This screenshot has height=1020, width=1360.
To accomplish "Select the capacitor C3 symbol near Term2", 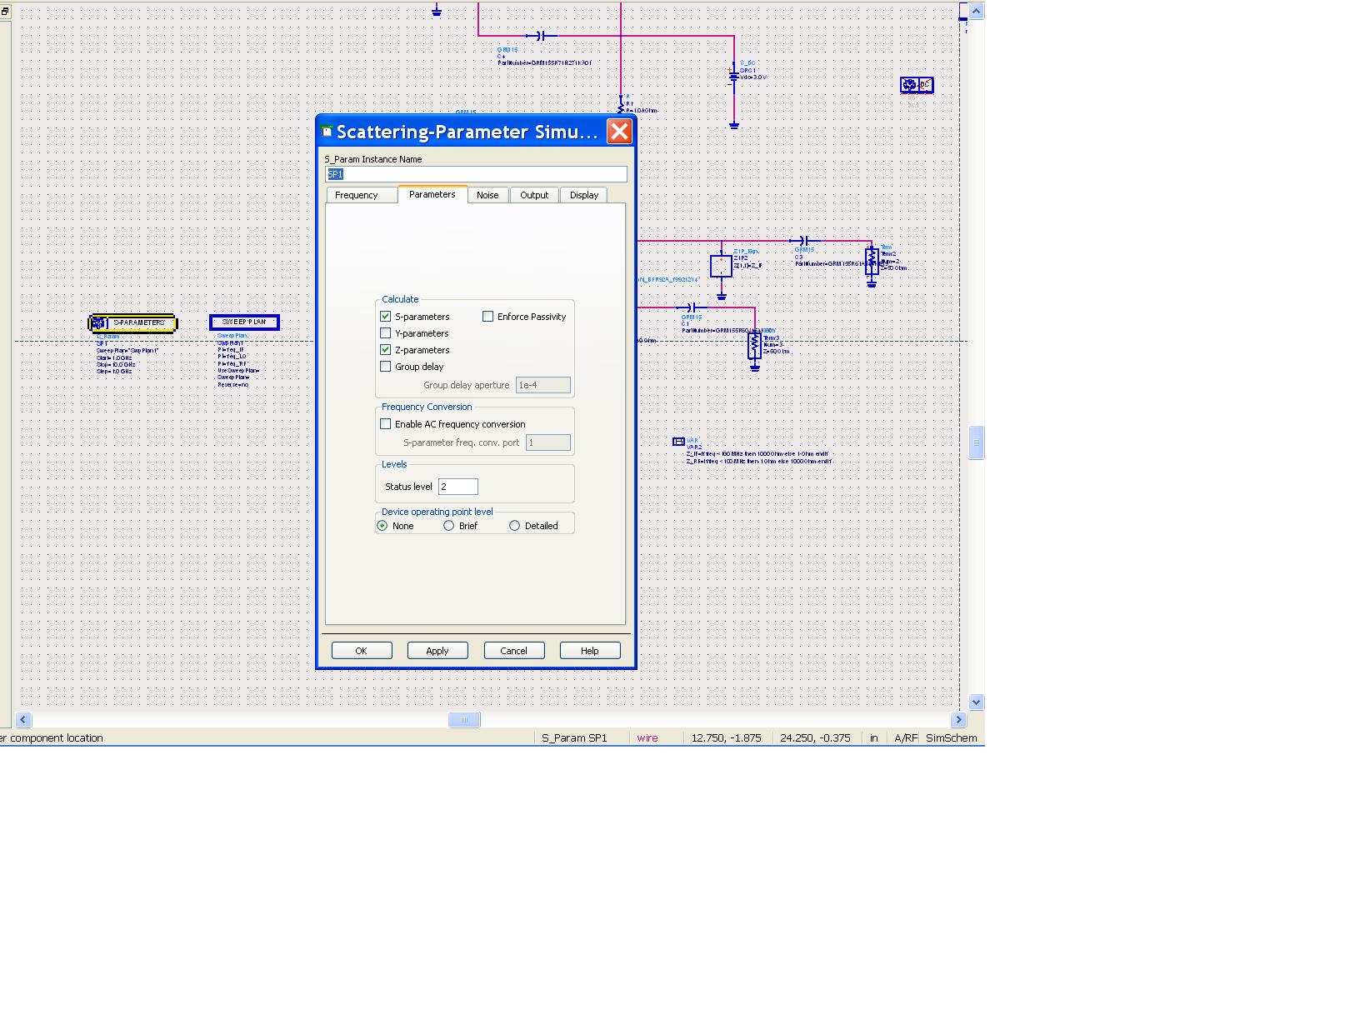I will tap(803, 241).
